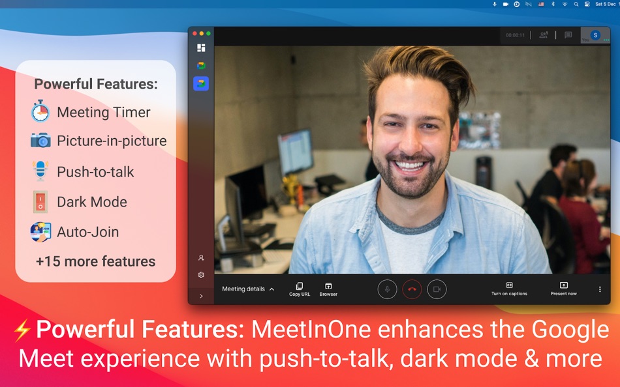The width and height of the screenshot is (620, 387).
Task: Mute the microphone
Action: click(x=387, y=289)
